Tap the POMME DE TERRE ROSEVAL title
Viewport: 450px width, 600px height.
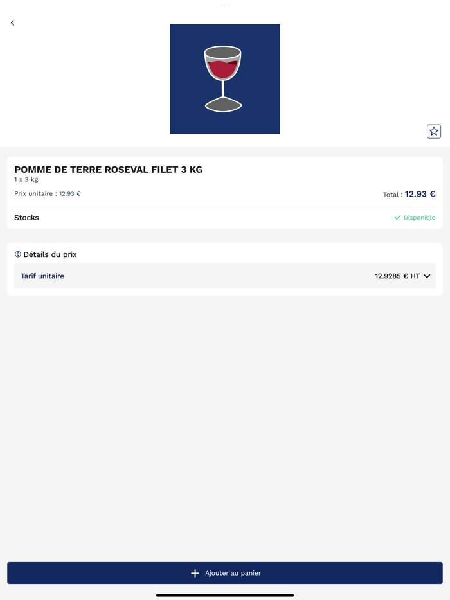(108, 170)
